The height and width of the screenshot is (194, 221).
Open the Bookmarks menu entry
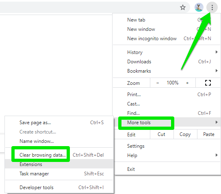point(167,71)
